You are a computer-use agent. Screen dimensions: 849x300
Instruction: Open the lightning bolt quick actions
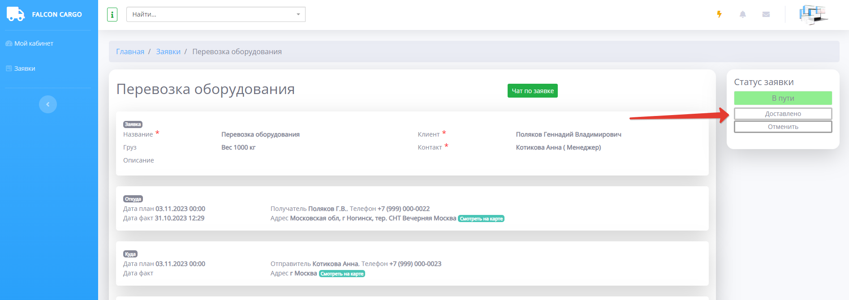click(719, 14)
